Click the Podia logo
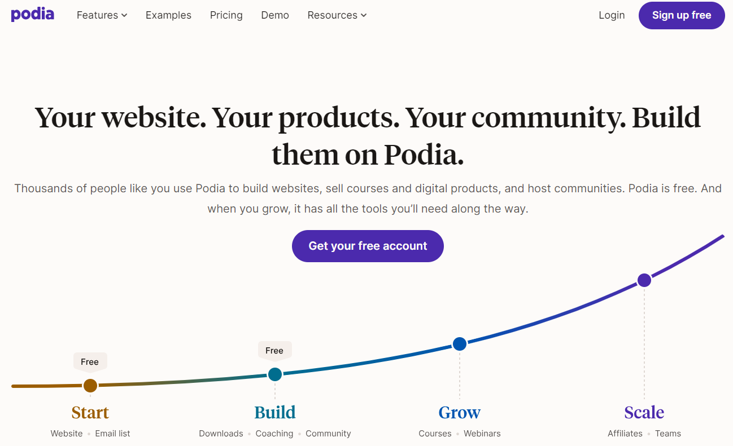The height and width of the screenshot is (446, 733). pyautogui.click(x=33, y=15)
